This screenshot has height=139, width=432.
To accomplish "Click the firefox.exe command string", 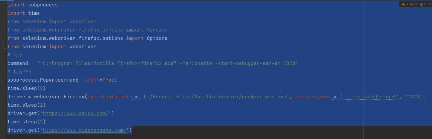I will (167, 63).
